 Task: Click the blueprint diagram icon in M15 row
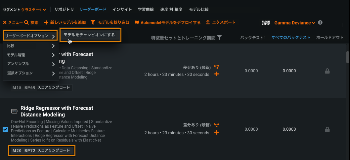[x=216, y=67]
